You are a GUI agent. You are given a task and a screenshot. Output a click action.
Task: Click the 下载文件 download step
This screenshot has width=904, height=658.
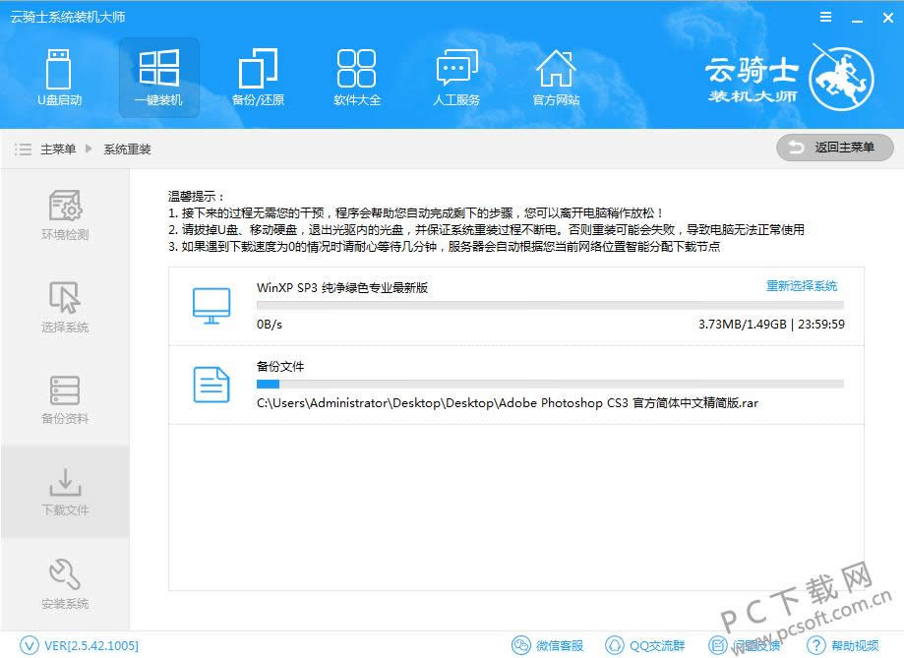(65, 492)
